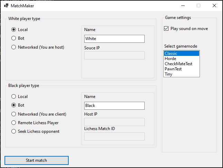Viewport: 223px width, 168px height.
Task: Choose Networked (You are client) option
Action: point(39,114)
